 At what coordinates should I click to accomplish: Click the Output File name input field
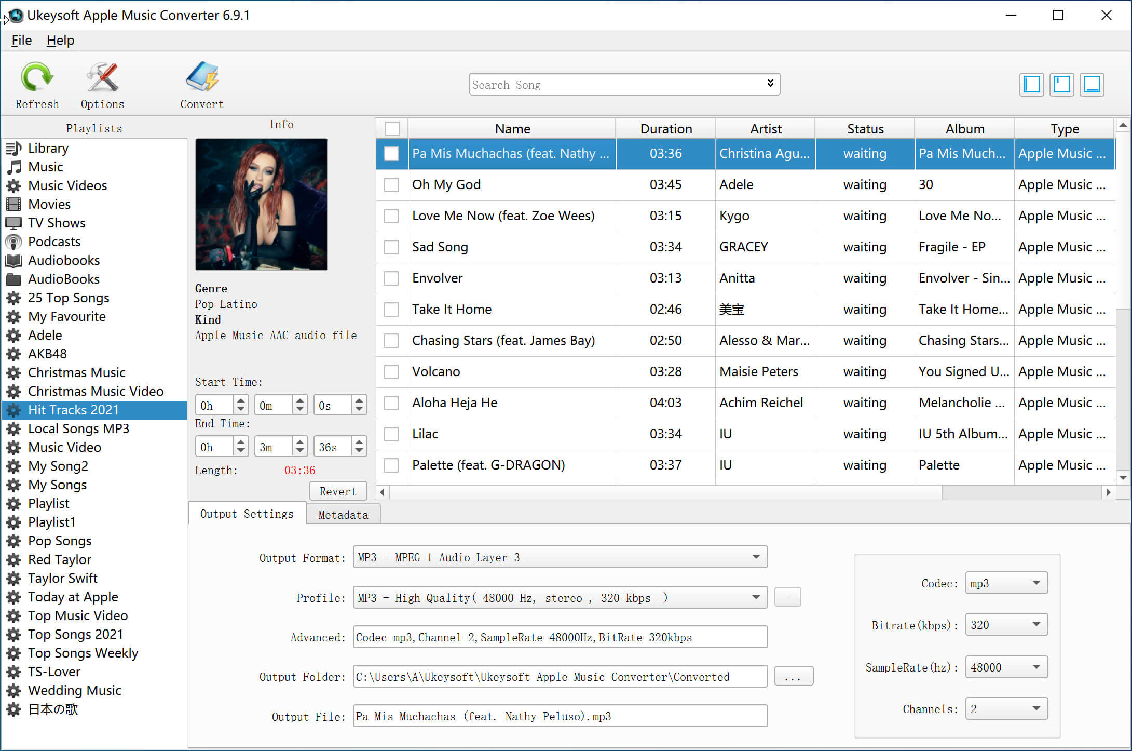coord(561,717)
